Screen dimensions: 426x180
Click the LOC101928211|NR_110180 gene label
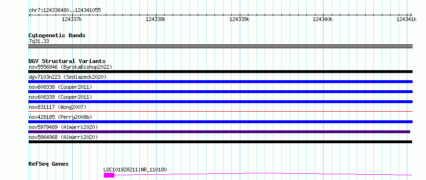[135, 169]
